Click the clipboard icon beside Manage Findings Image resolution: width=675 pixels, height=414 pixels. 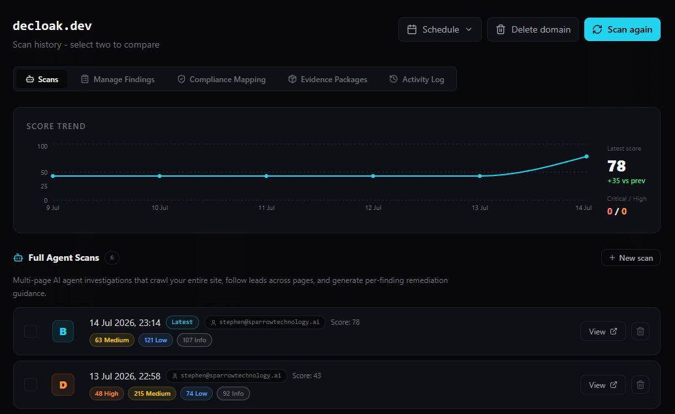point(85,79)
